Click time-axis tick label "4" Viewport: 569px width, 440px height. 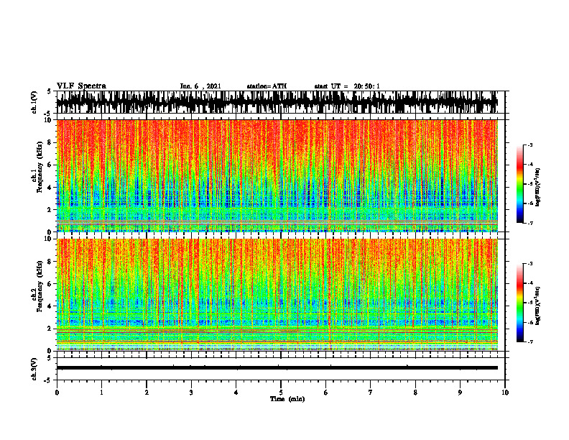pos(236,393)
